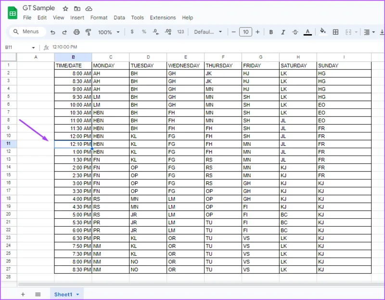
Task: Increase decimal places
Action: point(168,32)
